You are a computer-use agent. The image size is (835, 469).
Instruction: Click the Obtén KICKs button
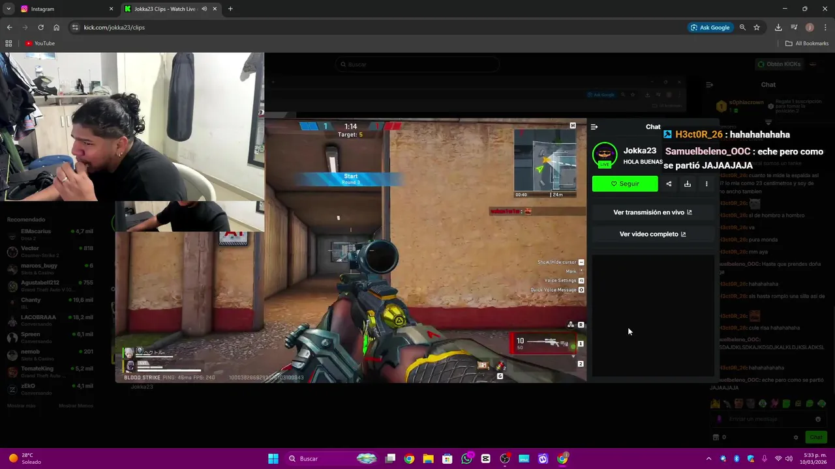[779, 64]
